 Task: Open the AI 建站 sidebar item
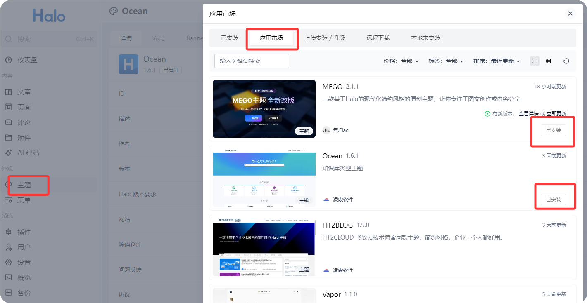[28, 153]
